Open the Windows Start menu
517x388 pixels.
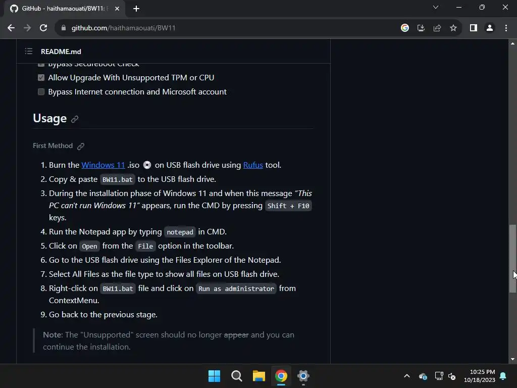click(214, 376)
